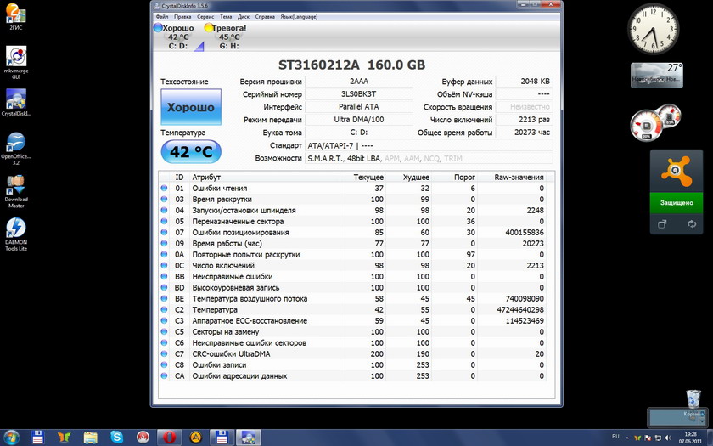Image resolution: width=713 pixels, height=446 pixels.
Task: Select the 20273 час total runtime value
Action: click(524, 133)
